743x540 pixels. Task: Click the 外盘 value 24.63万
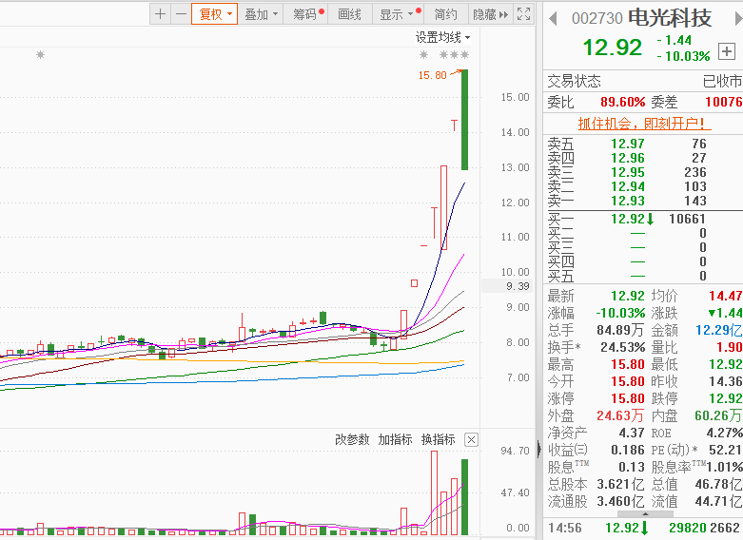619,415
